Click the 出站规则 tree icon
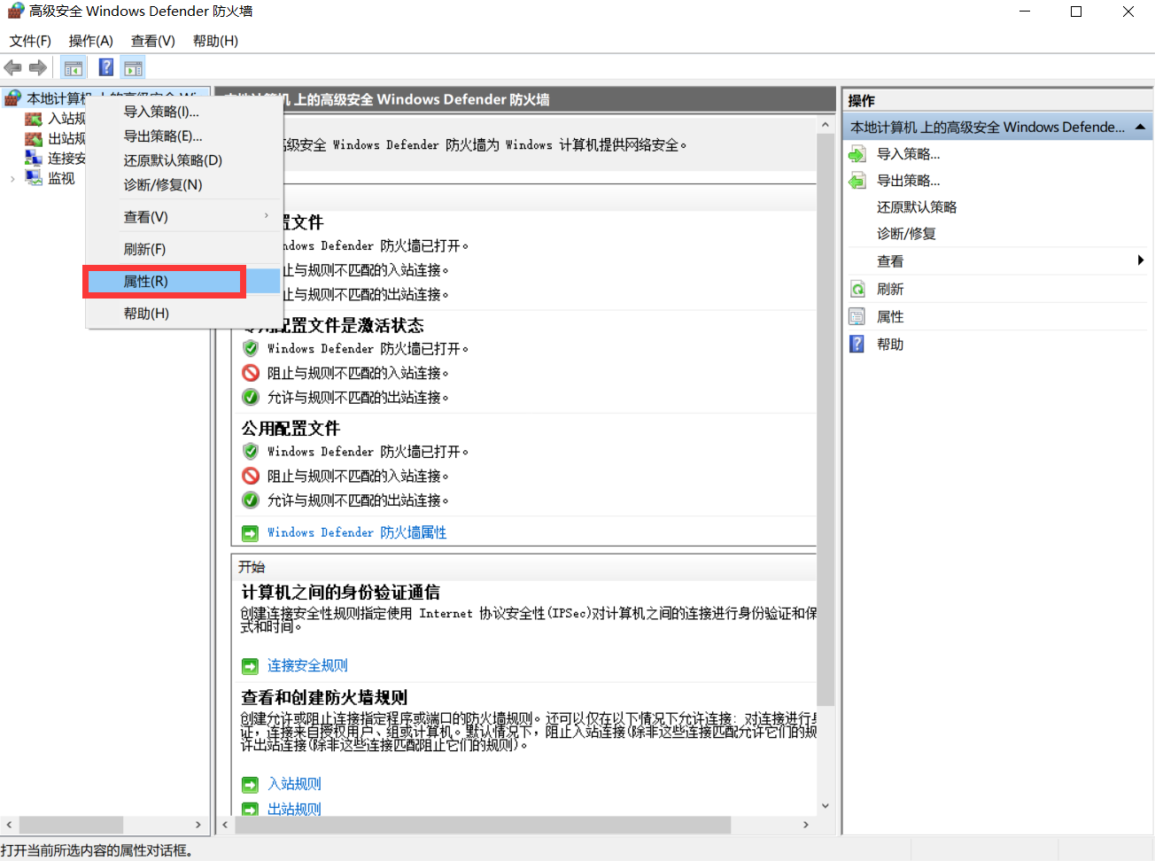The width and height of the screenshot is (1155, 861). pos(34,138)
